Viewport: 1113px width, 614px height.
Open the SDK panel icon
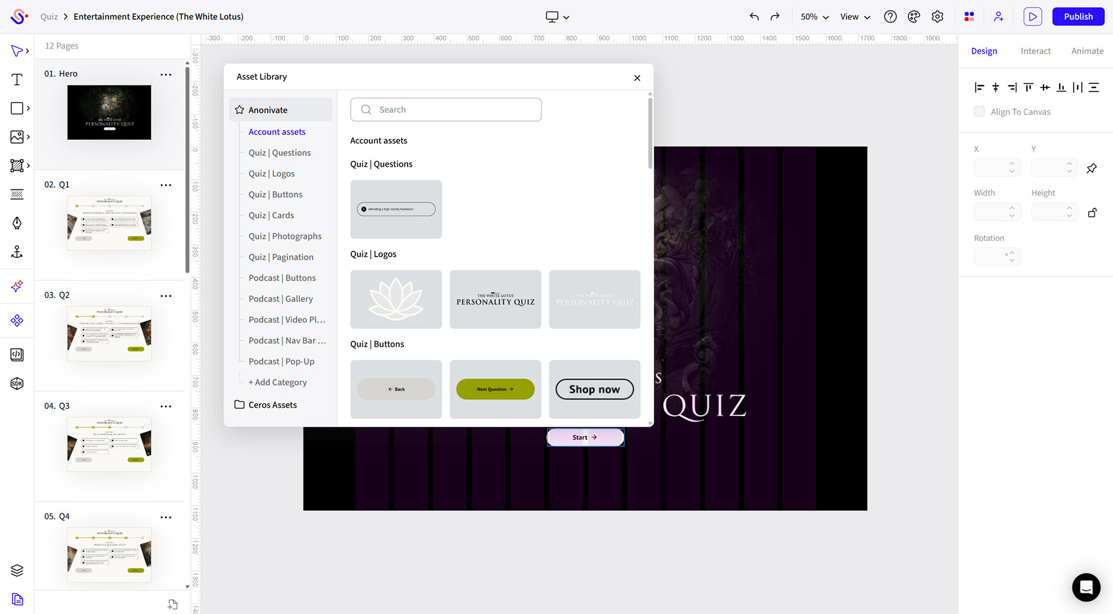17,383
